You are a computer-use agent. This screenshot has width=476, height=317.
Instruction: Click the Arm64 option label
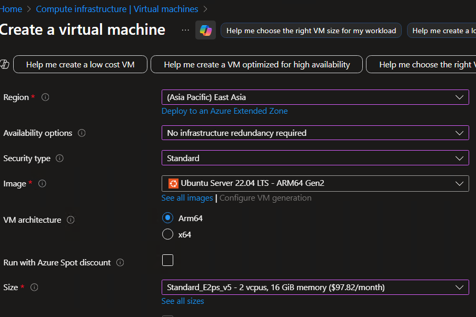click(x=190, y=219)
